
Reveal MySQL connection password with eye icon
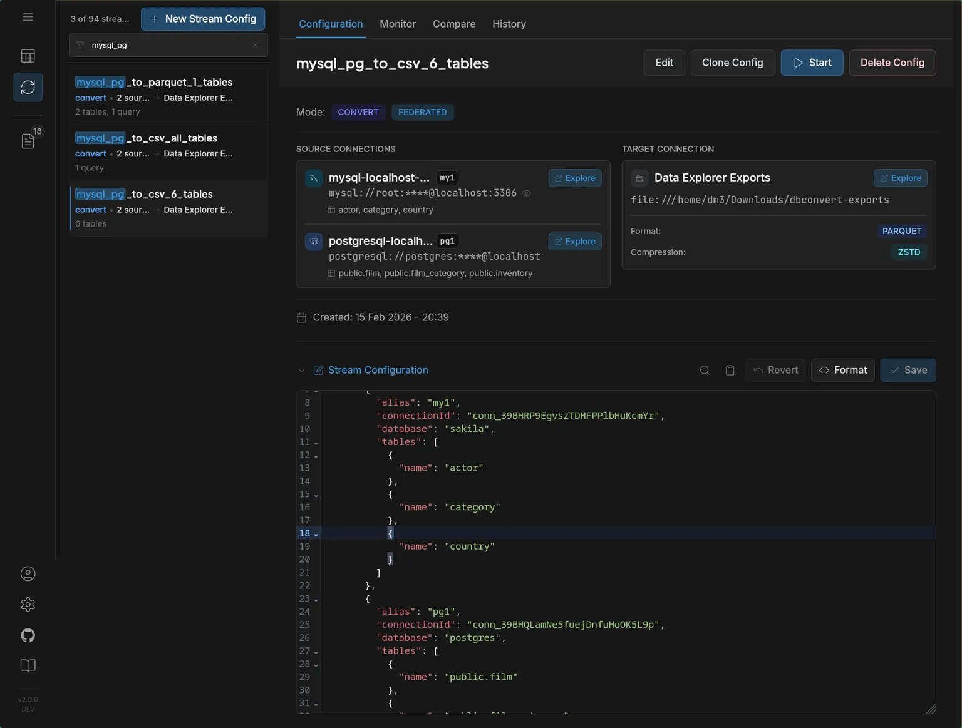pos(527,193)
